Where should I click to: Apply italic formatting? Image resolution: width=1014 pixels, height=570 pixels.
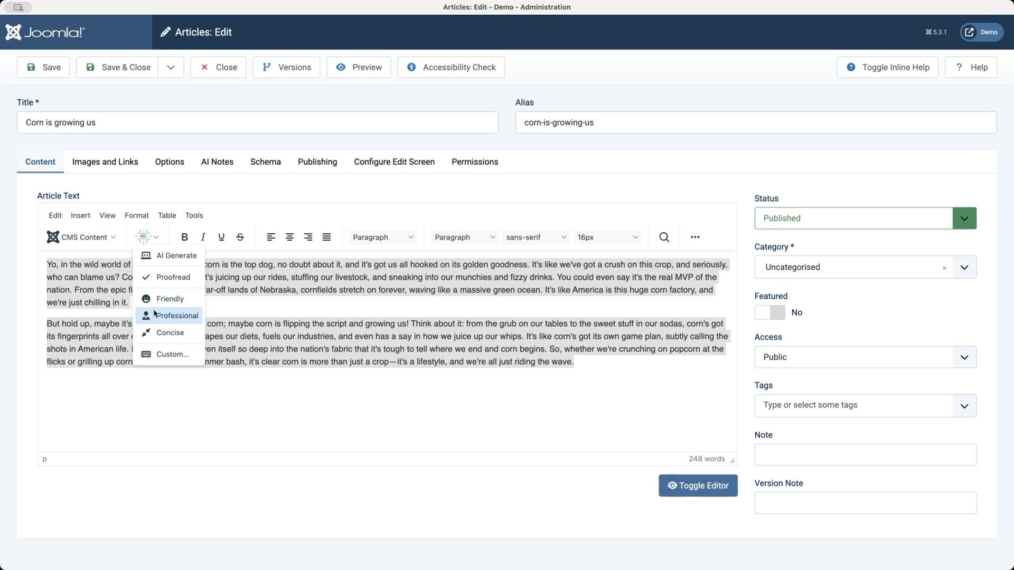203,237
